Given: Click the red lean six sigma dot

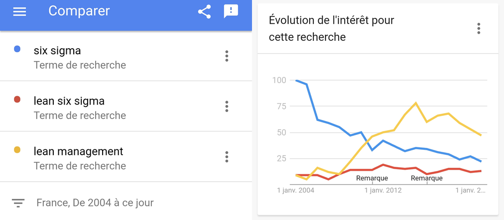Looking at the screenshot, I should tap(17, 100).
